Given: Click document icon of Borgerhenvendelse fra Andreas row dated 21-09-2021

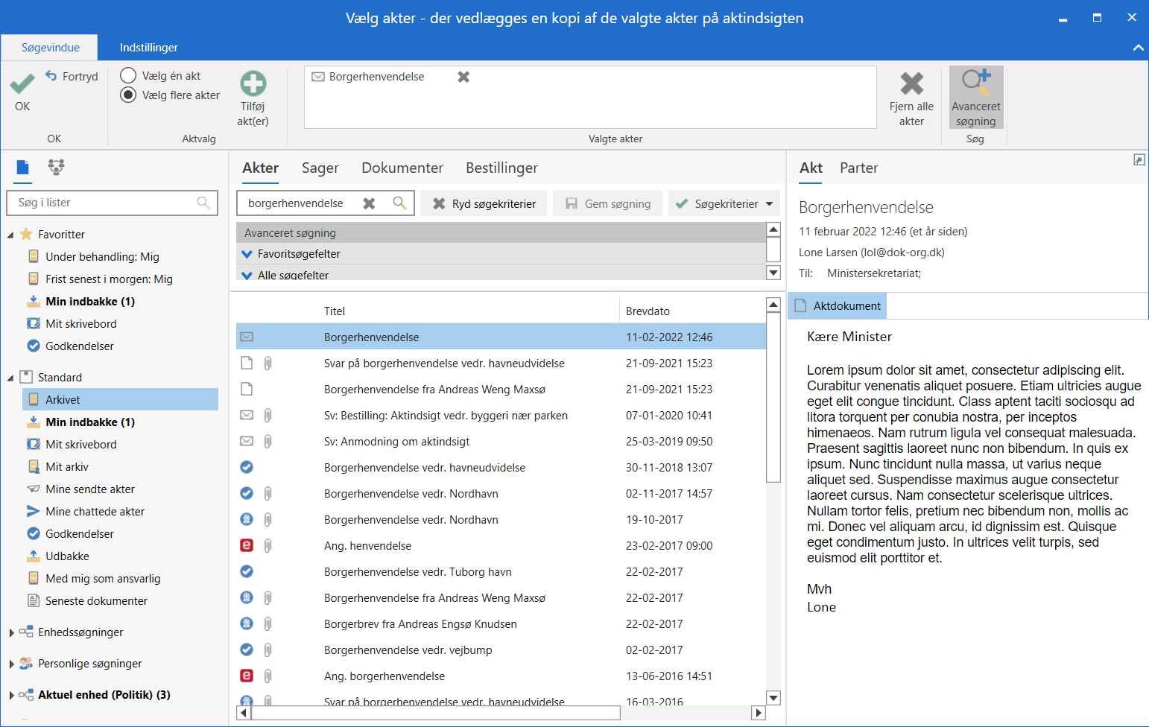Looking at the screenshot, I should 247,389.
